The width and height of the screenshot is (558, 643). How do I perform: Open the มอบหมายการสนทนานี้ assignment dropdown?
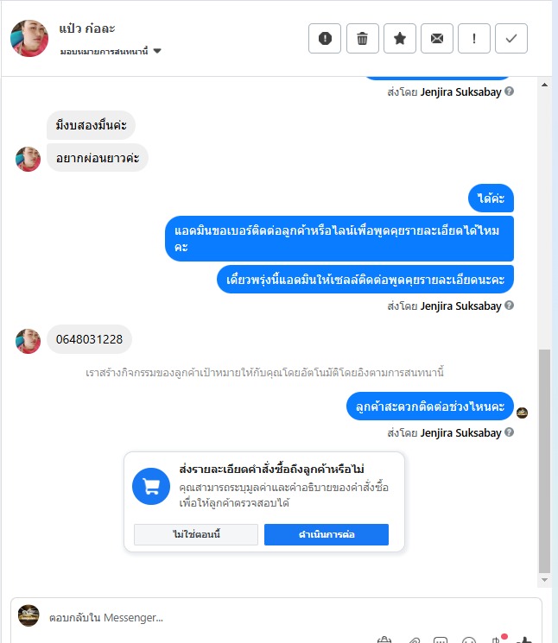[x=111, y=51]
